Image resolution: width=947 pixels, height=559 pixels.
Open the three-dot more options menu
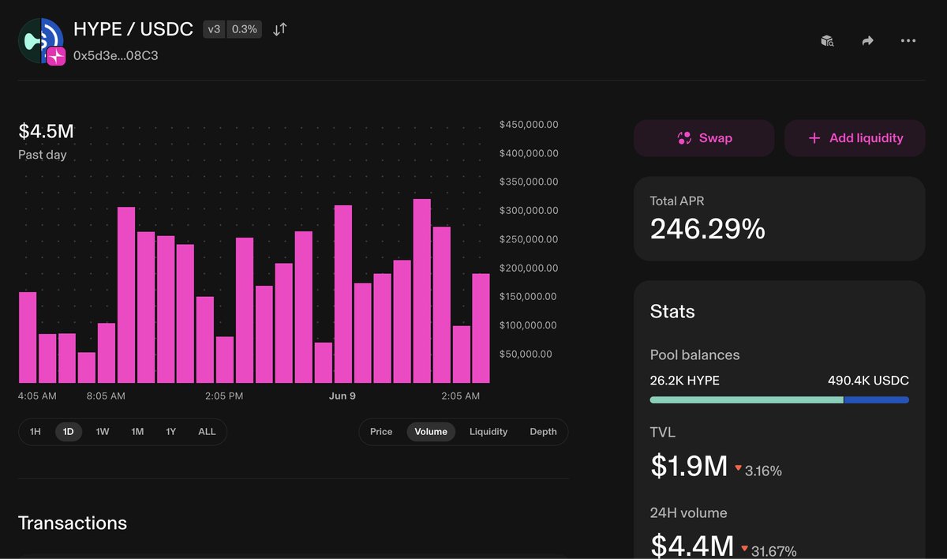click(908, 41)
